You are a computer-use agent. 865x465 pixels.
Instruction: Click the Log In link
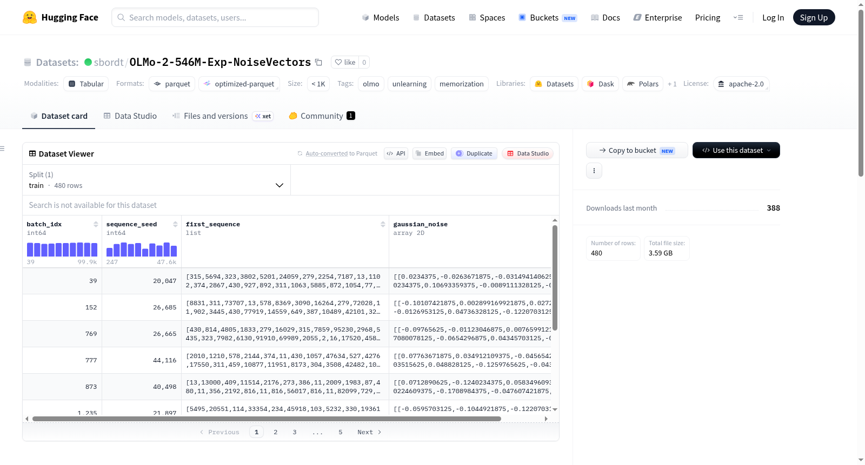pyautogui.click(x=773, y=17)
